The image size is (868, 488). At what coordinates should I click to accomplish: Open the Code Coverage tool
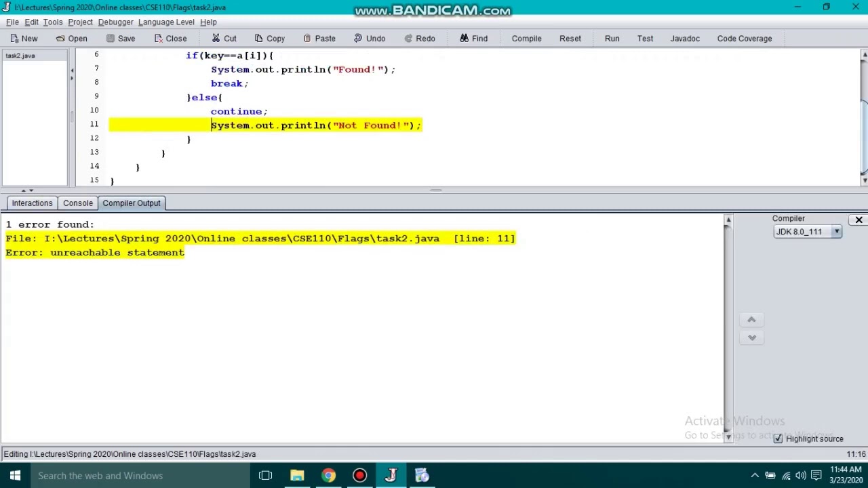pos(745,39)
